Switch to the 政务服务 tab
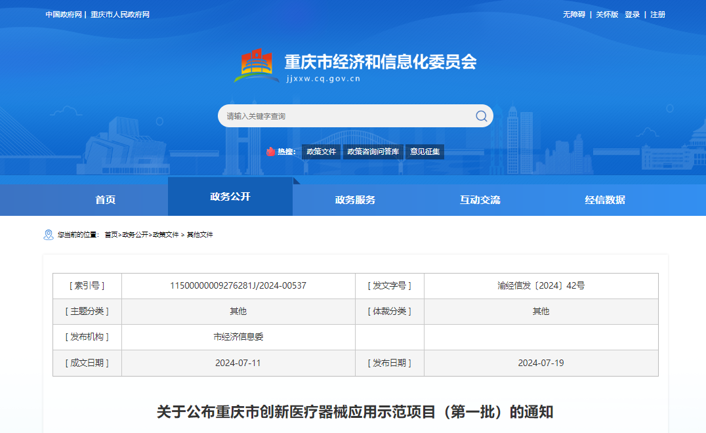 [x=355, y=200]
